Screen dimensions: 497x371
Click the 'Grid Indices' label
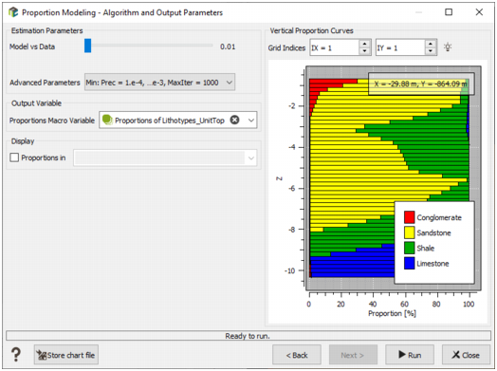(x=286, y=47)
